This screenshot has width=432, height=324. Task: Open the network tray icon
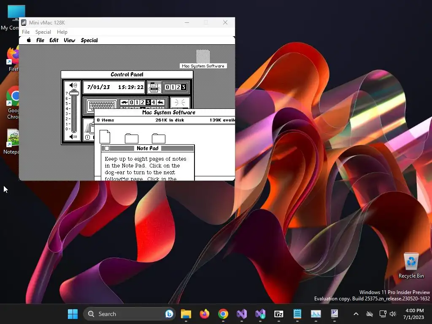pos(383,314)
